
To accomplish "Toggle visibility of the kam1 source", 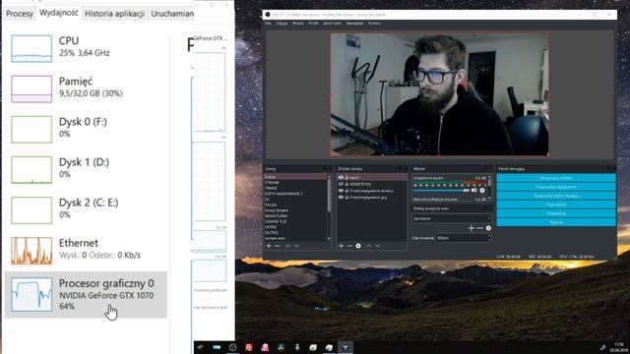I will click(341, 177).
